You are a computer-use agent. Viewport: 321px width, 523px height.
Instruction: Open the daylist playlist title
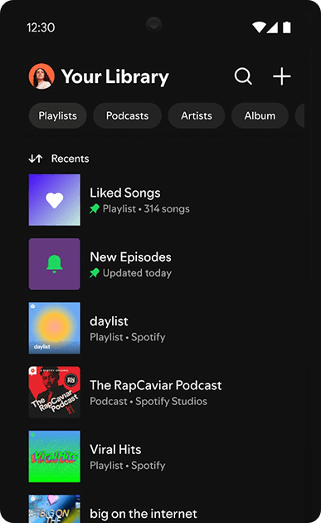coord(109,321)
